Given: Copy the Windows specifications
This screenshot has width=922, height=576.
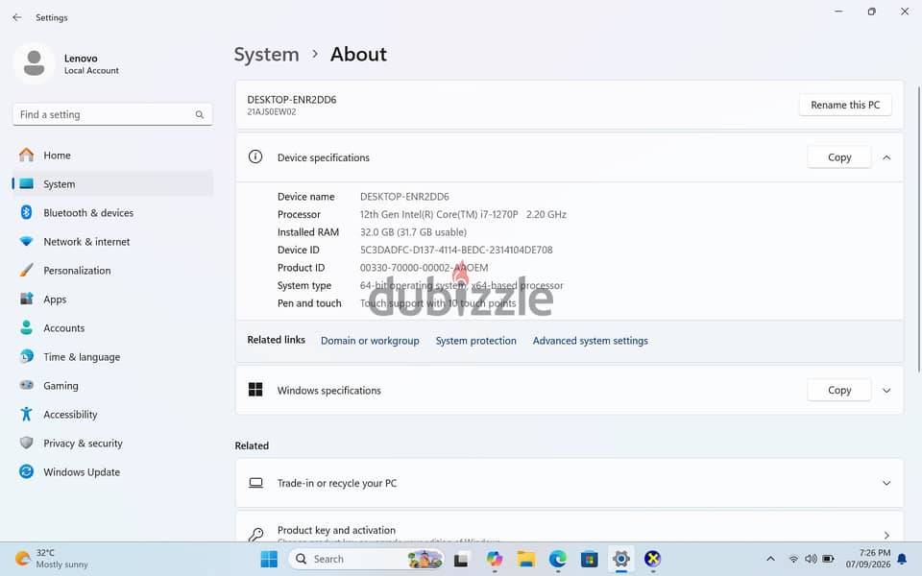Looking at the screenshot, I should pos(839,390).
